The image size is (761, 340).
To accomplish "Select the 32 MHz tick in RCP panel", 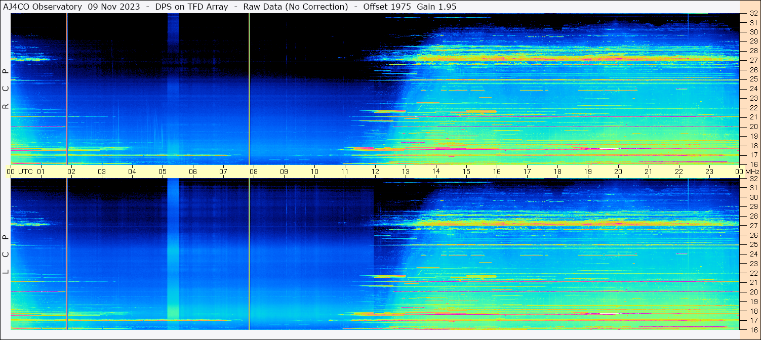I will coord(753,14).
